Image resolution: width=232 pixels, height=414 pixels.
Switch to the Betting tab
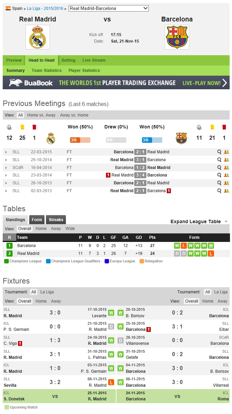click(68, 60)
